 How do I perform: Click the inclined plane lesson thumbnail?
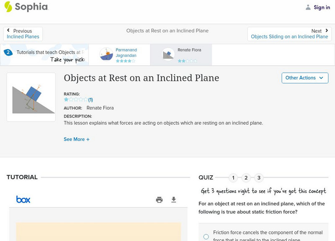click(31, 97)
